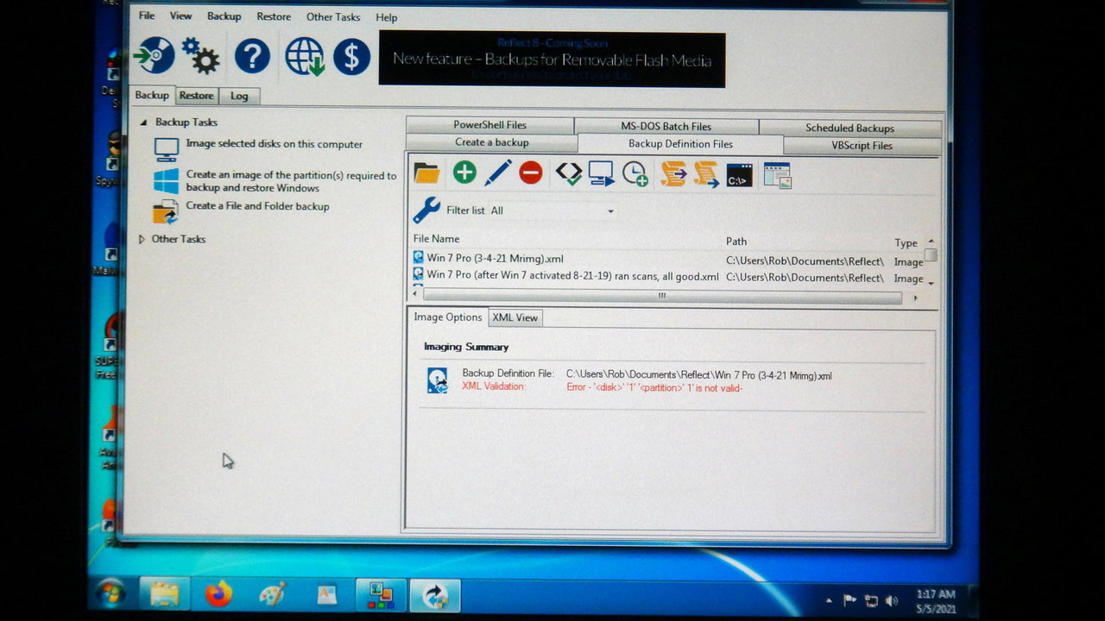
Task: Click the second orange script icon
Action: tap(706, 173)
